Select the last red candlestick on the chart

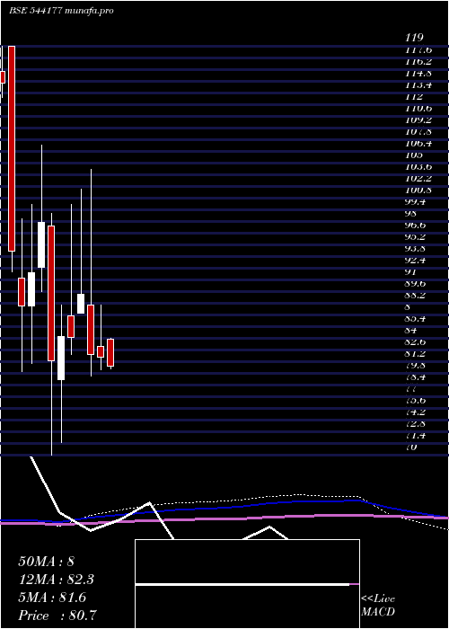click(110, 352)
